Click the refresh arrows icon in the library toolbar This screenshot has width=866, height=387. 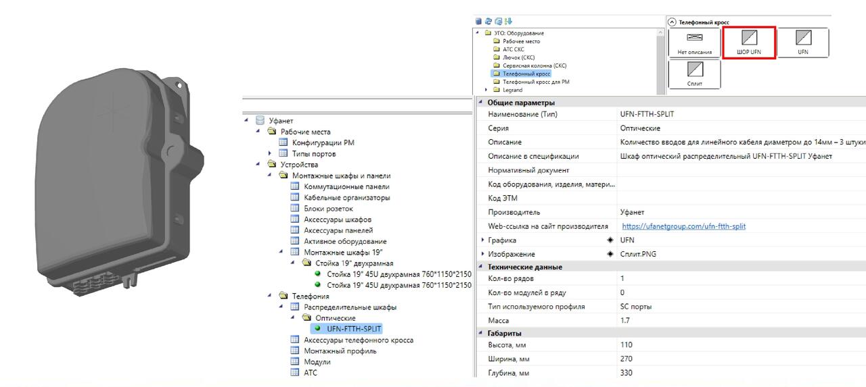[488, 22]
